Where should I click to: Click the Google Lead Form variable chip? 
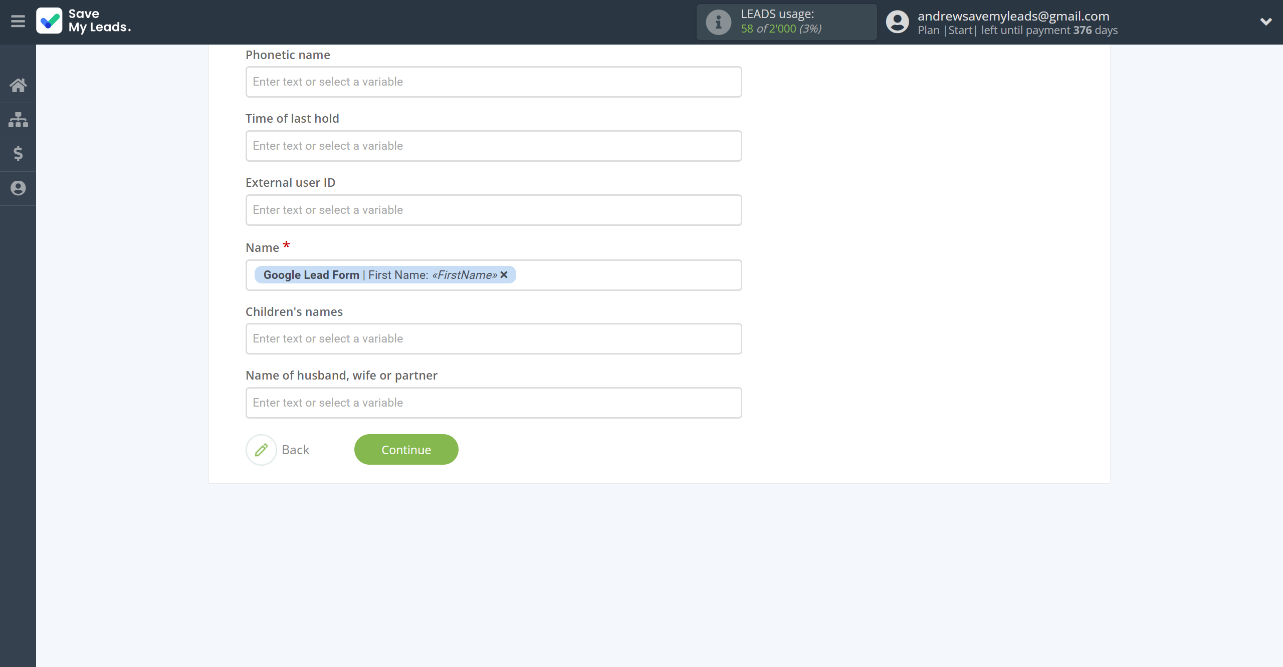(385, 275)
